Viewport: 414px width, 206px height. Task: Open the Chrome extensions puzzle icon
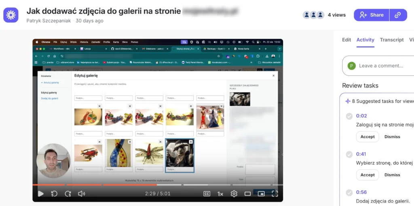(258, 56)
